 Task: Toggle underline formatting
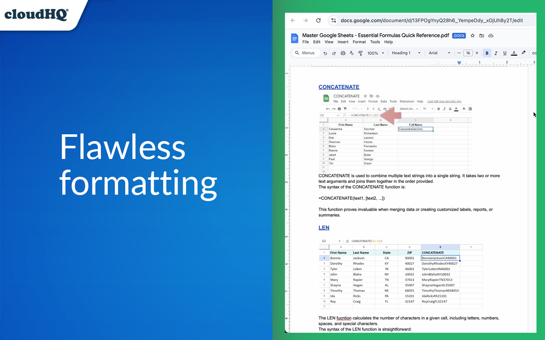tap(505, 53)
